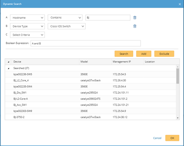
Task: Click the results scrollbar thumb
Action: point(178,76)
